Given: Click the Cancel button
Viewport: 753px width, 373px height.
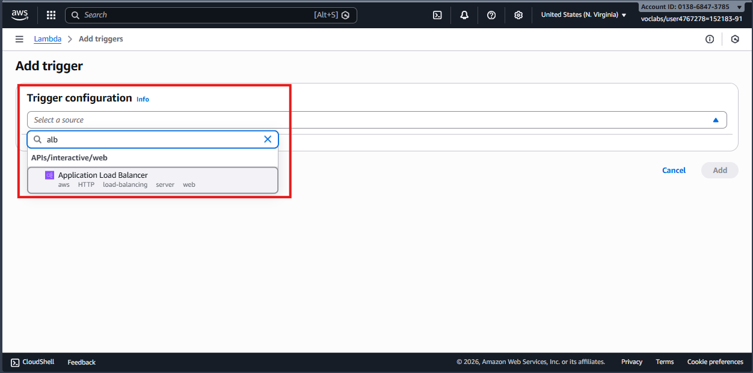Looking at the screenshot, I should click(x=674, y=170).
